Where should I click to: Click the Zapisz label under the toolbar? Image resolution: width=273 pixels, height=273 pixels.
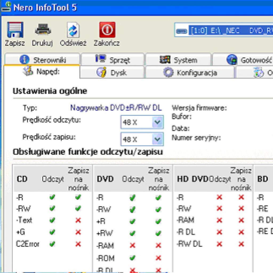click(15, 43)
